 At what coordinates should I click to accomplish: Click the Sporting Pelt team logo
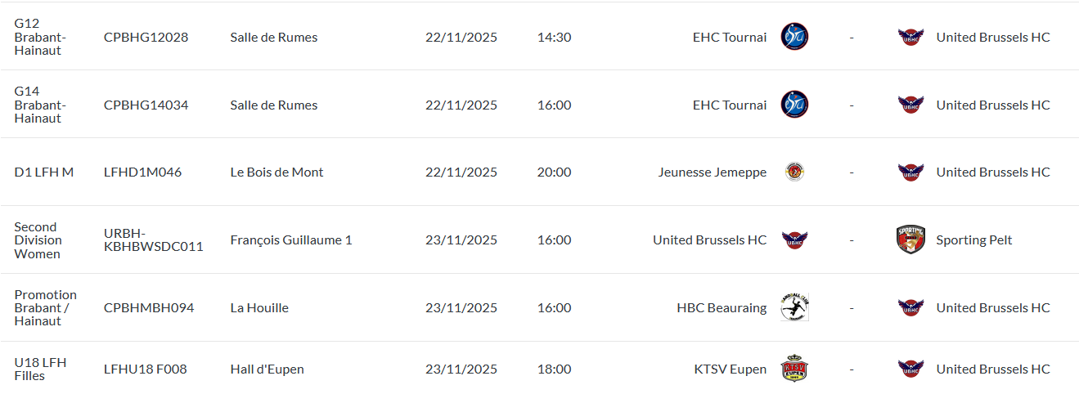point(910,240)
